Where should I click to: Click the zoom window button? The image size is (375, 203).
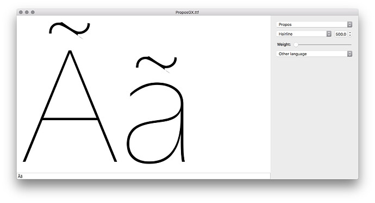tap(33, 12)
